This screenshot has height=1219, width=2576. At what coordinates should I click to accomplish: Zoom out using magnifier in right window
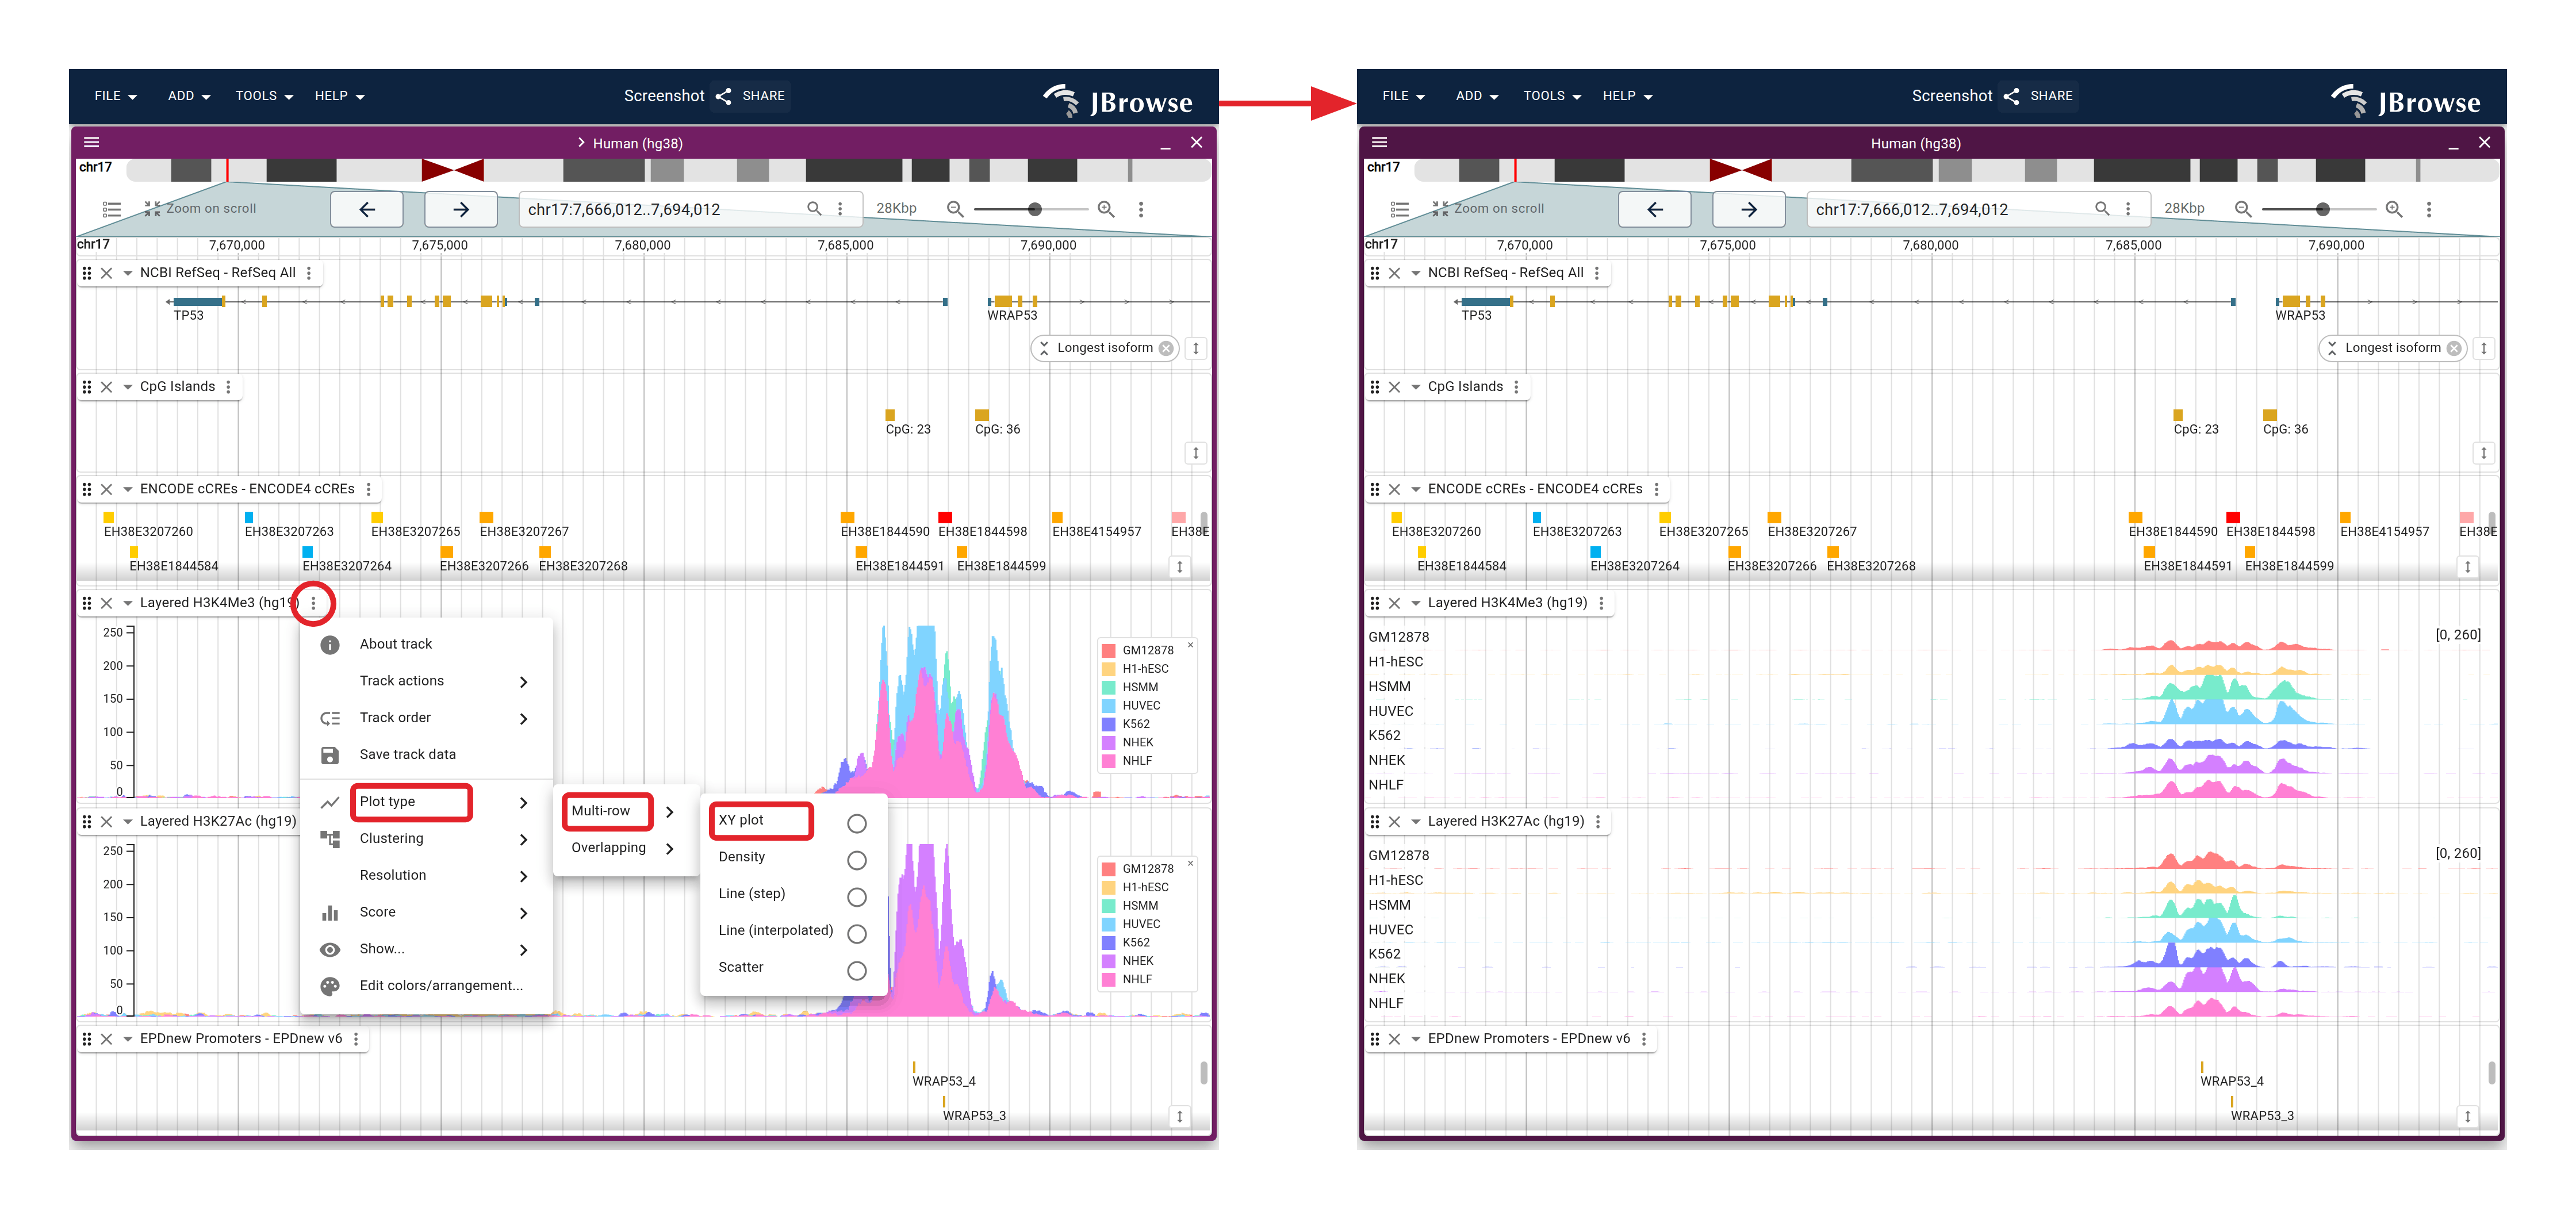[x=2243, y=209]
